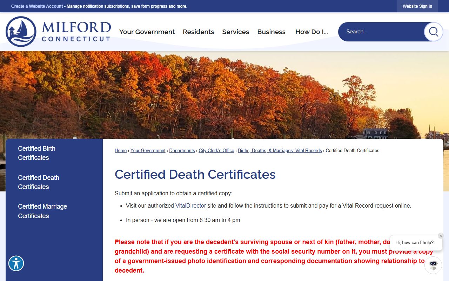Click the Home breadcrumb link

[x=121, y=150]
